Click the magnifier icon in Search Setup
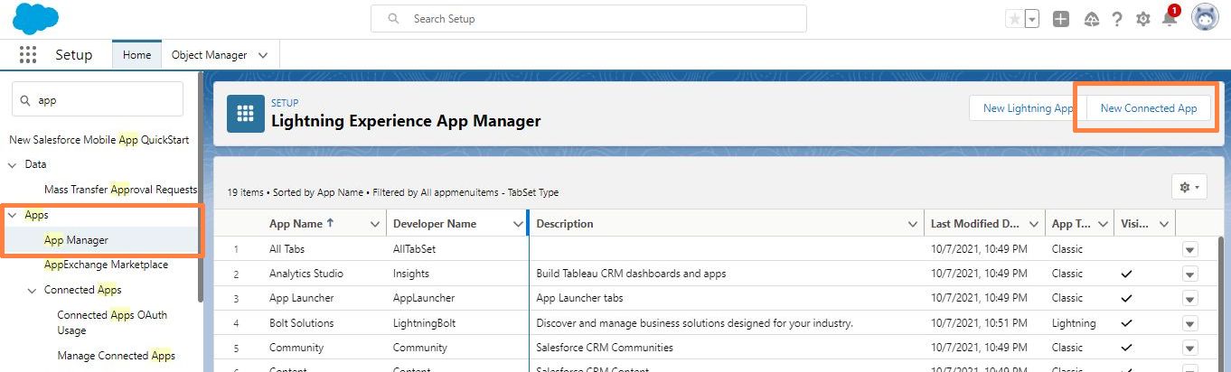 (x=393, y=18)
